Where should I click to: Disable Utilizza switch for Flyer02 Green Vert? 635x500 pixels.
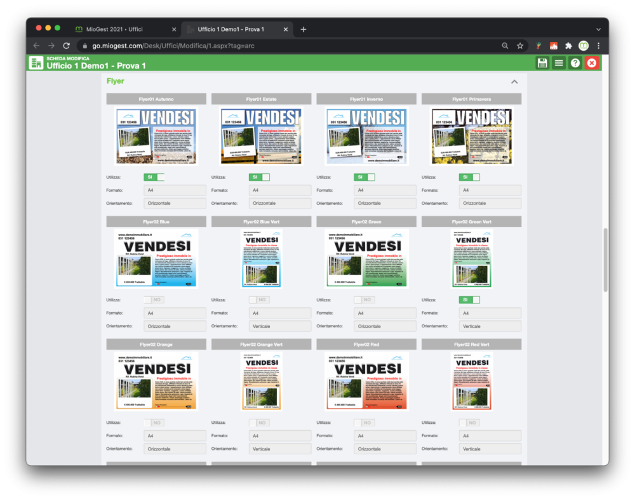pos(469,299)
